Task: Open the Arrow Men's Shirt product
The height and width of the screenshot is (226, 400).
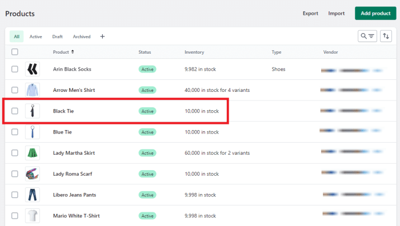Action: [74, 90]
